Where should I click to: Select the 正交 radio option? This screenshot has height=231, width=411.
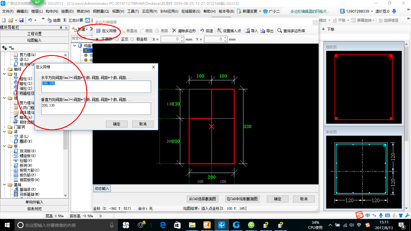click(x=117, y=39)
